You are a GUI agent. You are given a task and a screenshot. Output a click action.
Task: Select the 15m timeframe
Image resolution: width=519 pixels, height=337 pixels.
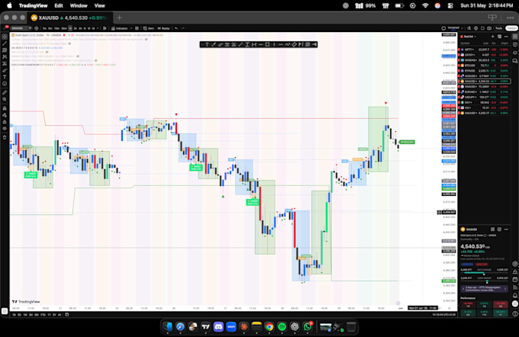pos(56,28)
